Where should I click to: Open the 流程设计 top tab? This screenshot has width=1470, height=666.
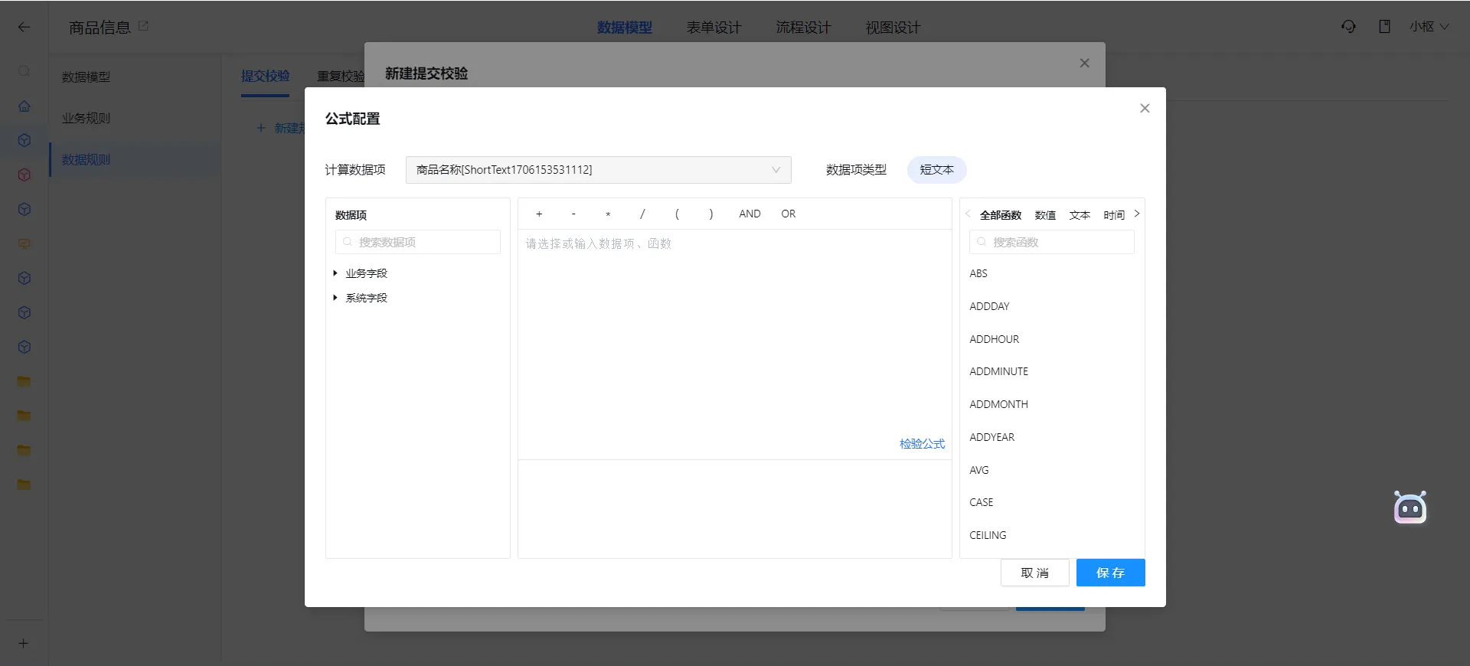click(803, 28)
